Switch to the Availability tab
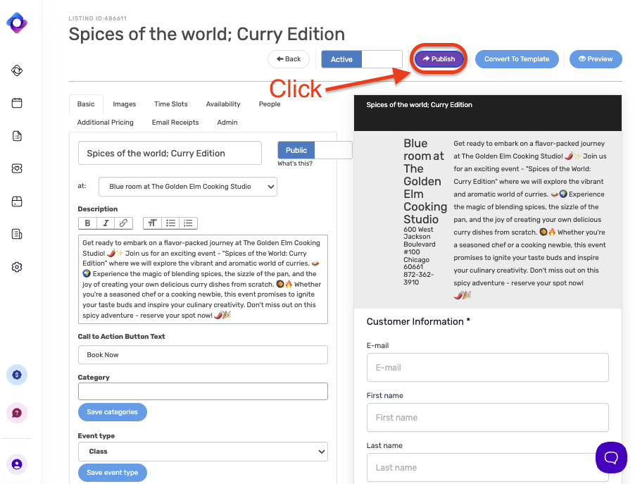 (x=223, y=104)
